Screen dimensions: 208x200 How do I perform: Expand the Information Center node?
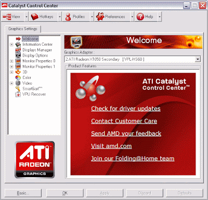[x=11, y=45]
